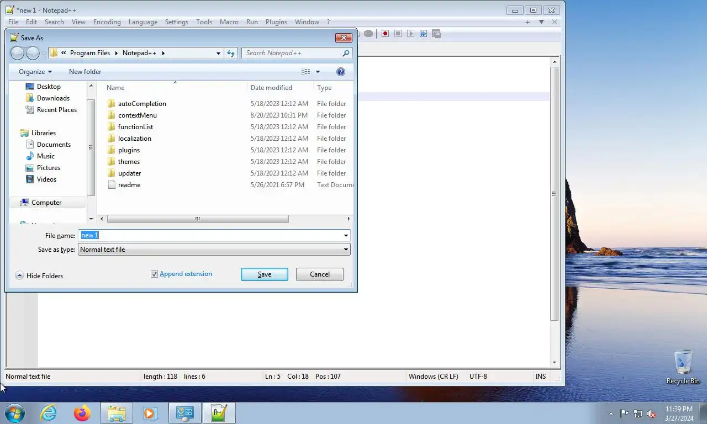Click the Notepad++ taskbar icon
Image resolution: width=707 pixels, height=424 pixels.
click(219, 413)
